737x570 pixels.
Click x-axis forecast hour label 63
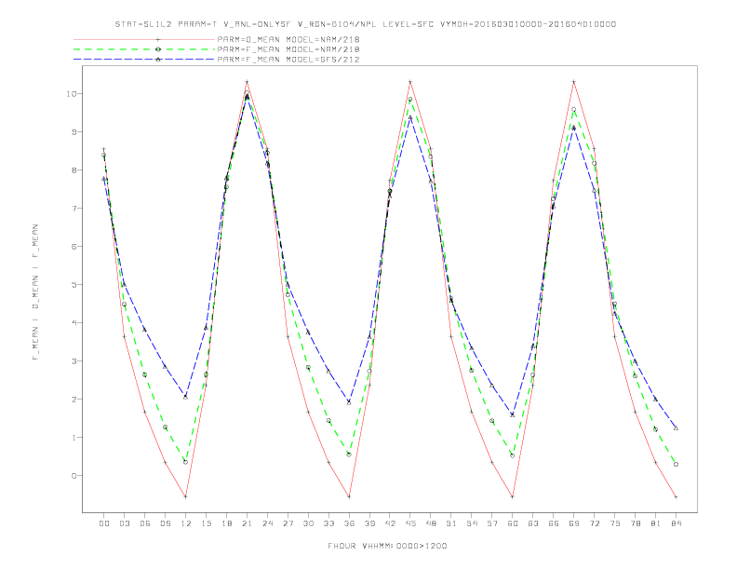click(x=533, y=523)
